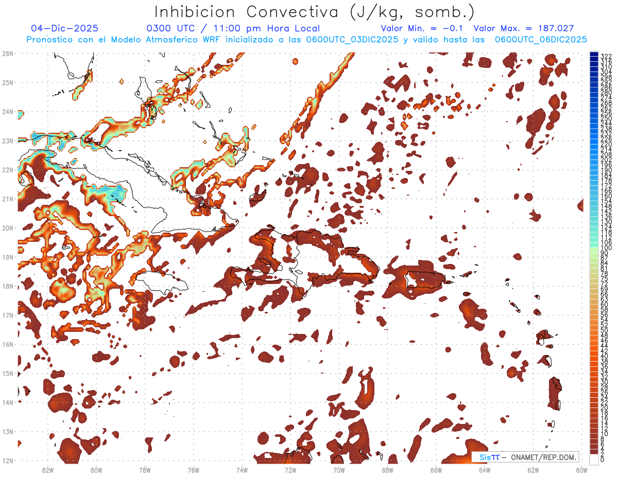Click the 81 color scale label

tap(605, 268)
